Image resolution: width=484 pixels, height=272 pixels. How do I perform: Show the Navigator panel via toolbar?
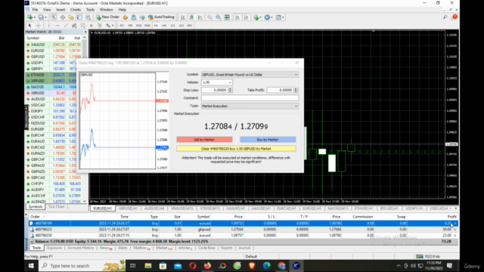[x=70, y=17]
